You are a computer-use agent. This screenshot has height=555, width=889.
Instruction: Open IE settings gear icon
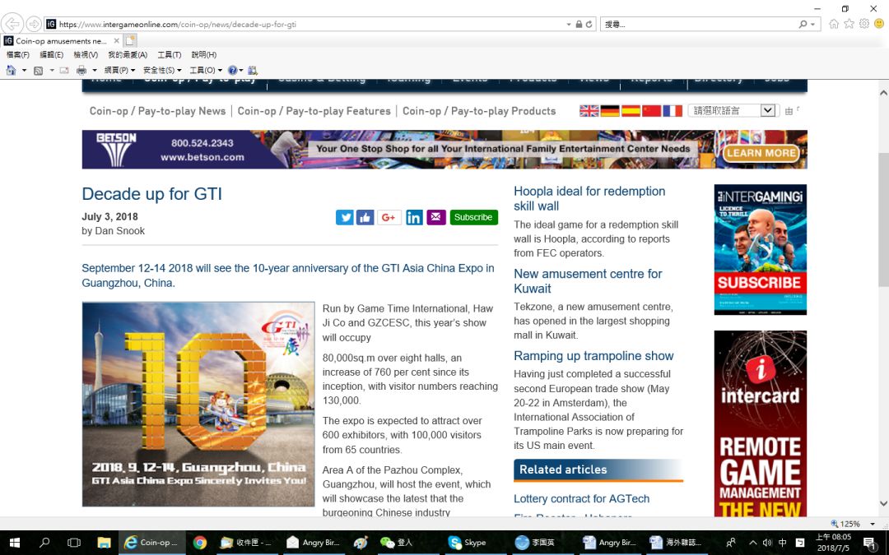864,24
